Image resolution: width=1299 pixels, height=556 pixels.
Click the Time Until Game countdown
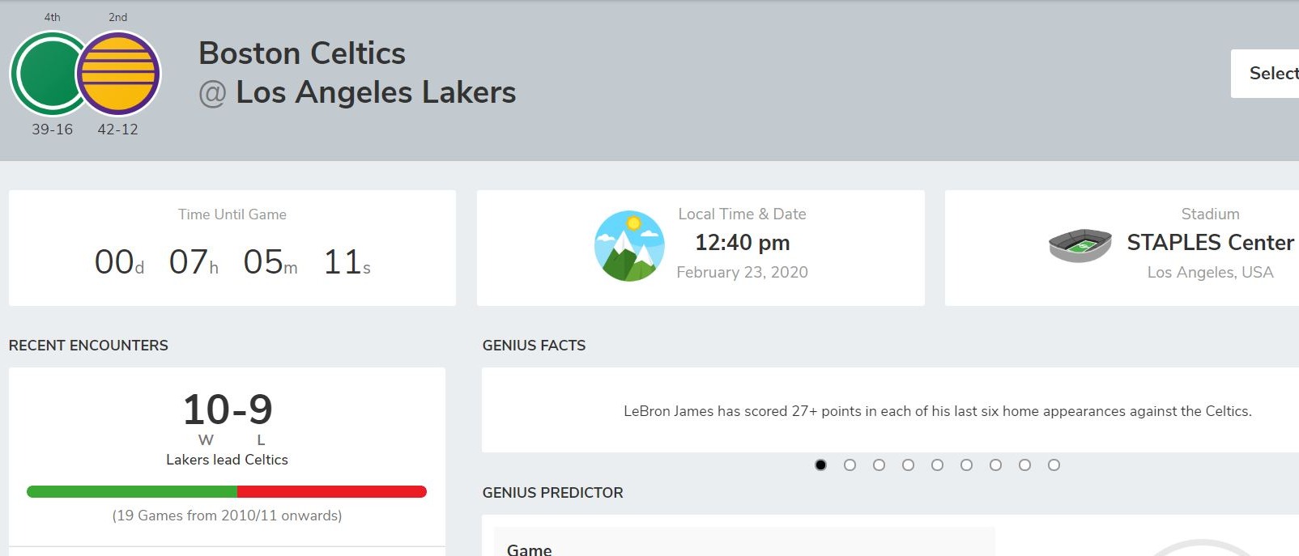pos(232,261)
